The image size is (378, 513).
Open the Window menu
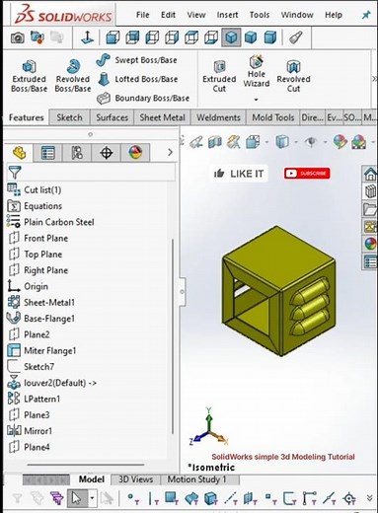(297, 15)
